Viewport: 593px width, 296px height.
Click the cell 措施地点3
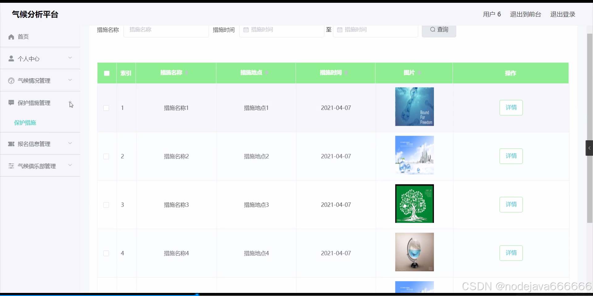256,205
